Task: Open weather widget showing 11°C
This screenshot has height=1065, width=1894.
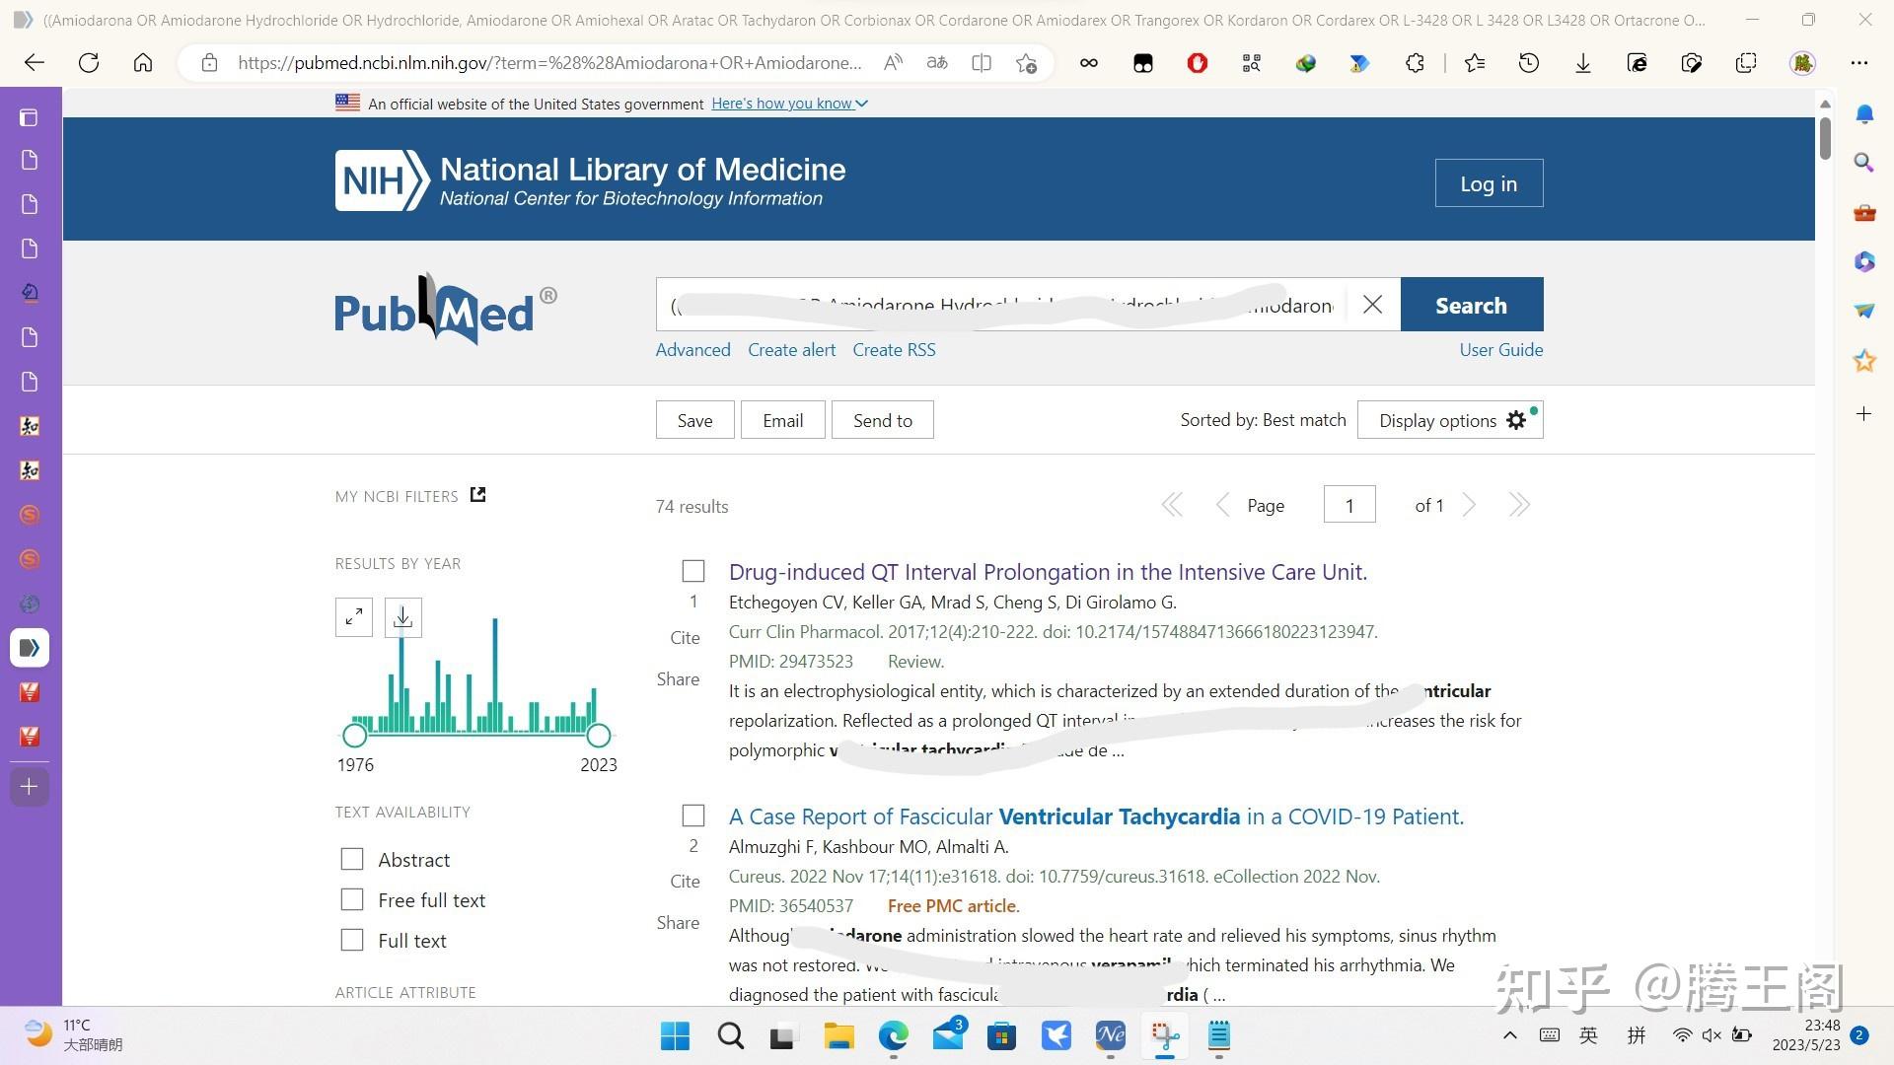Action: click(73, 1035)
